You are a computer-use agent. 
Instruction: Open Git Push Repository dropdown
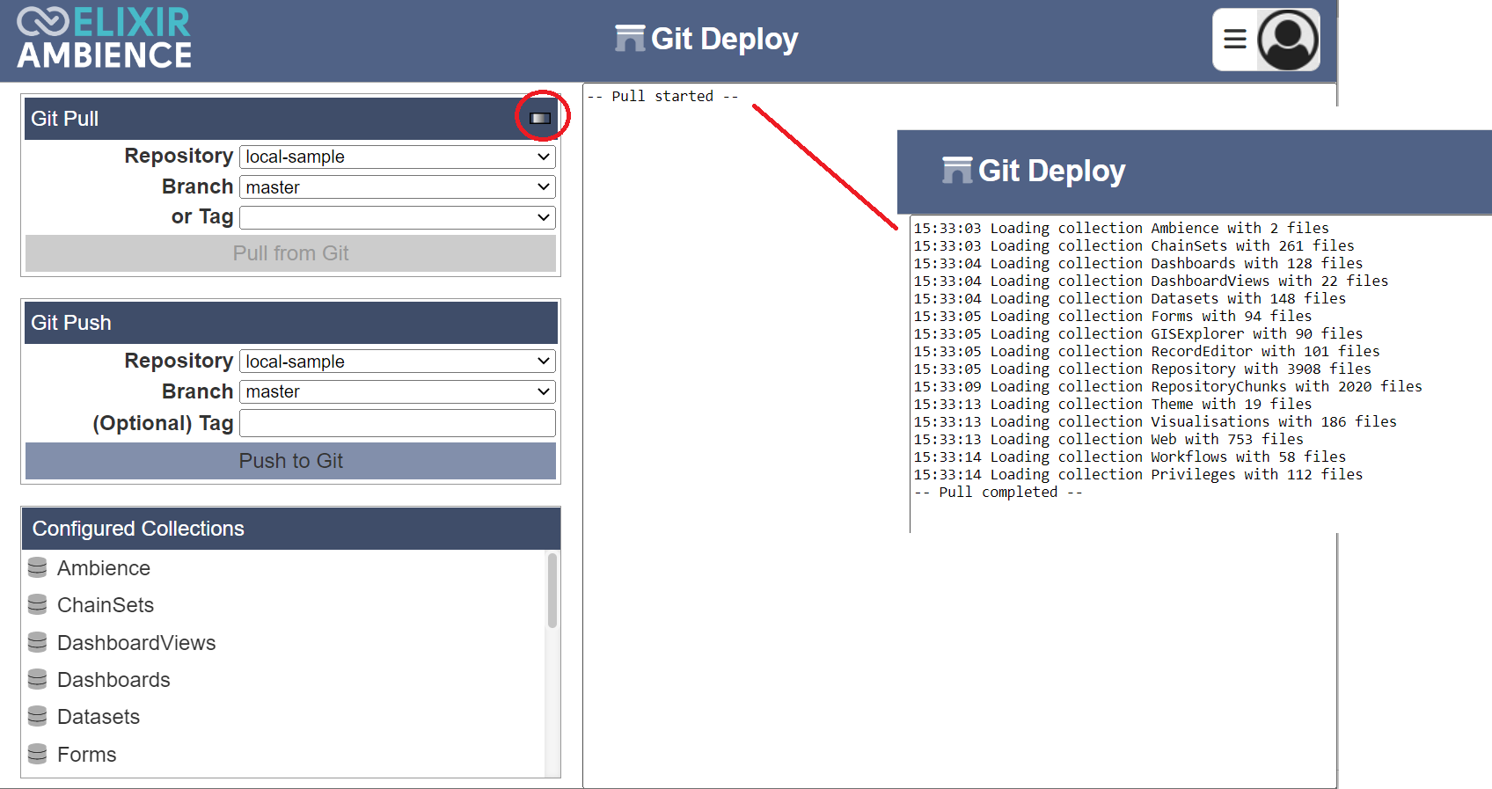pos(397,361)
